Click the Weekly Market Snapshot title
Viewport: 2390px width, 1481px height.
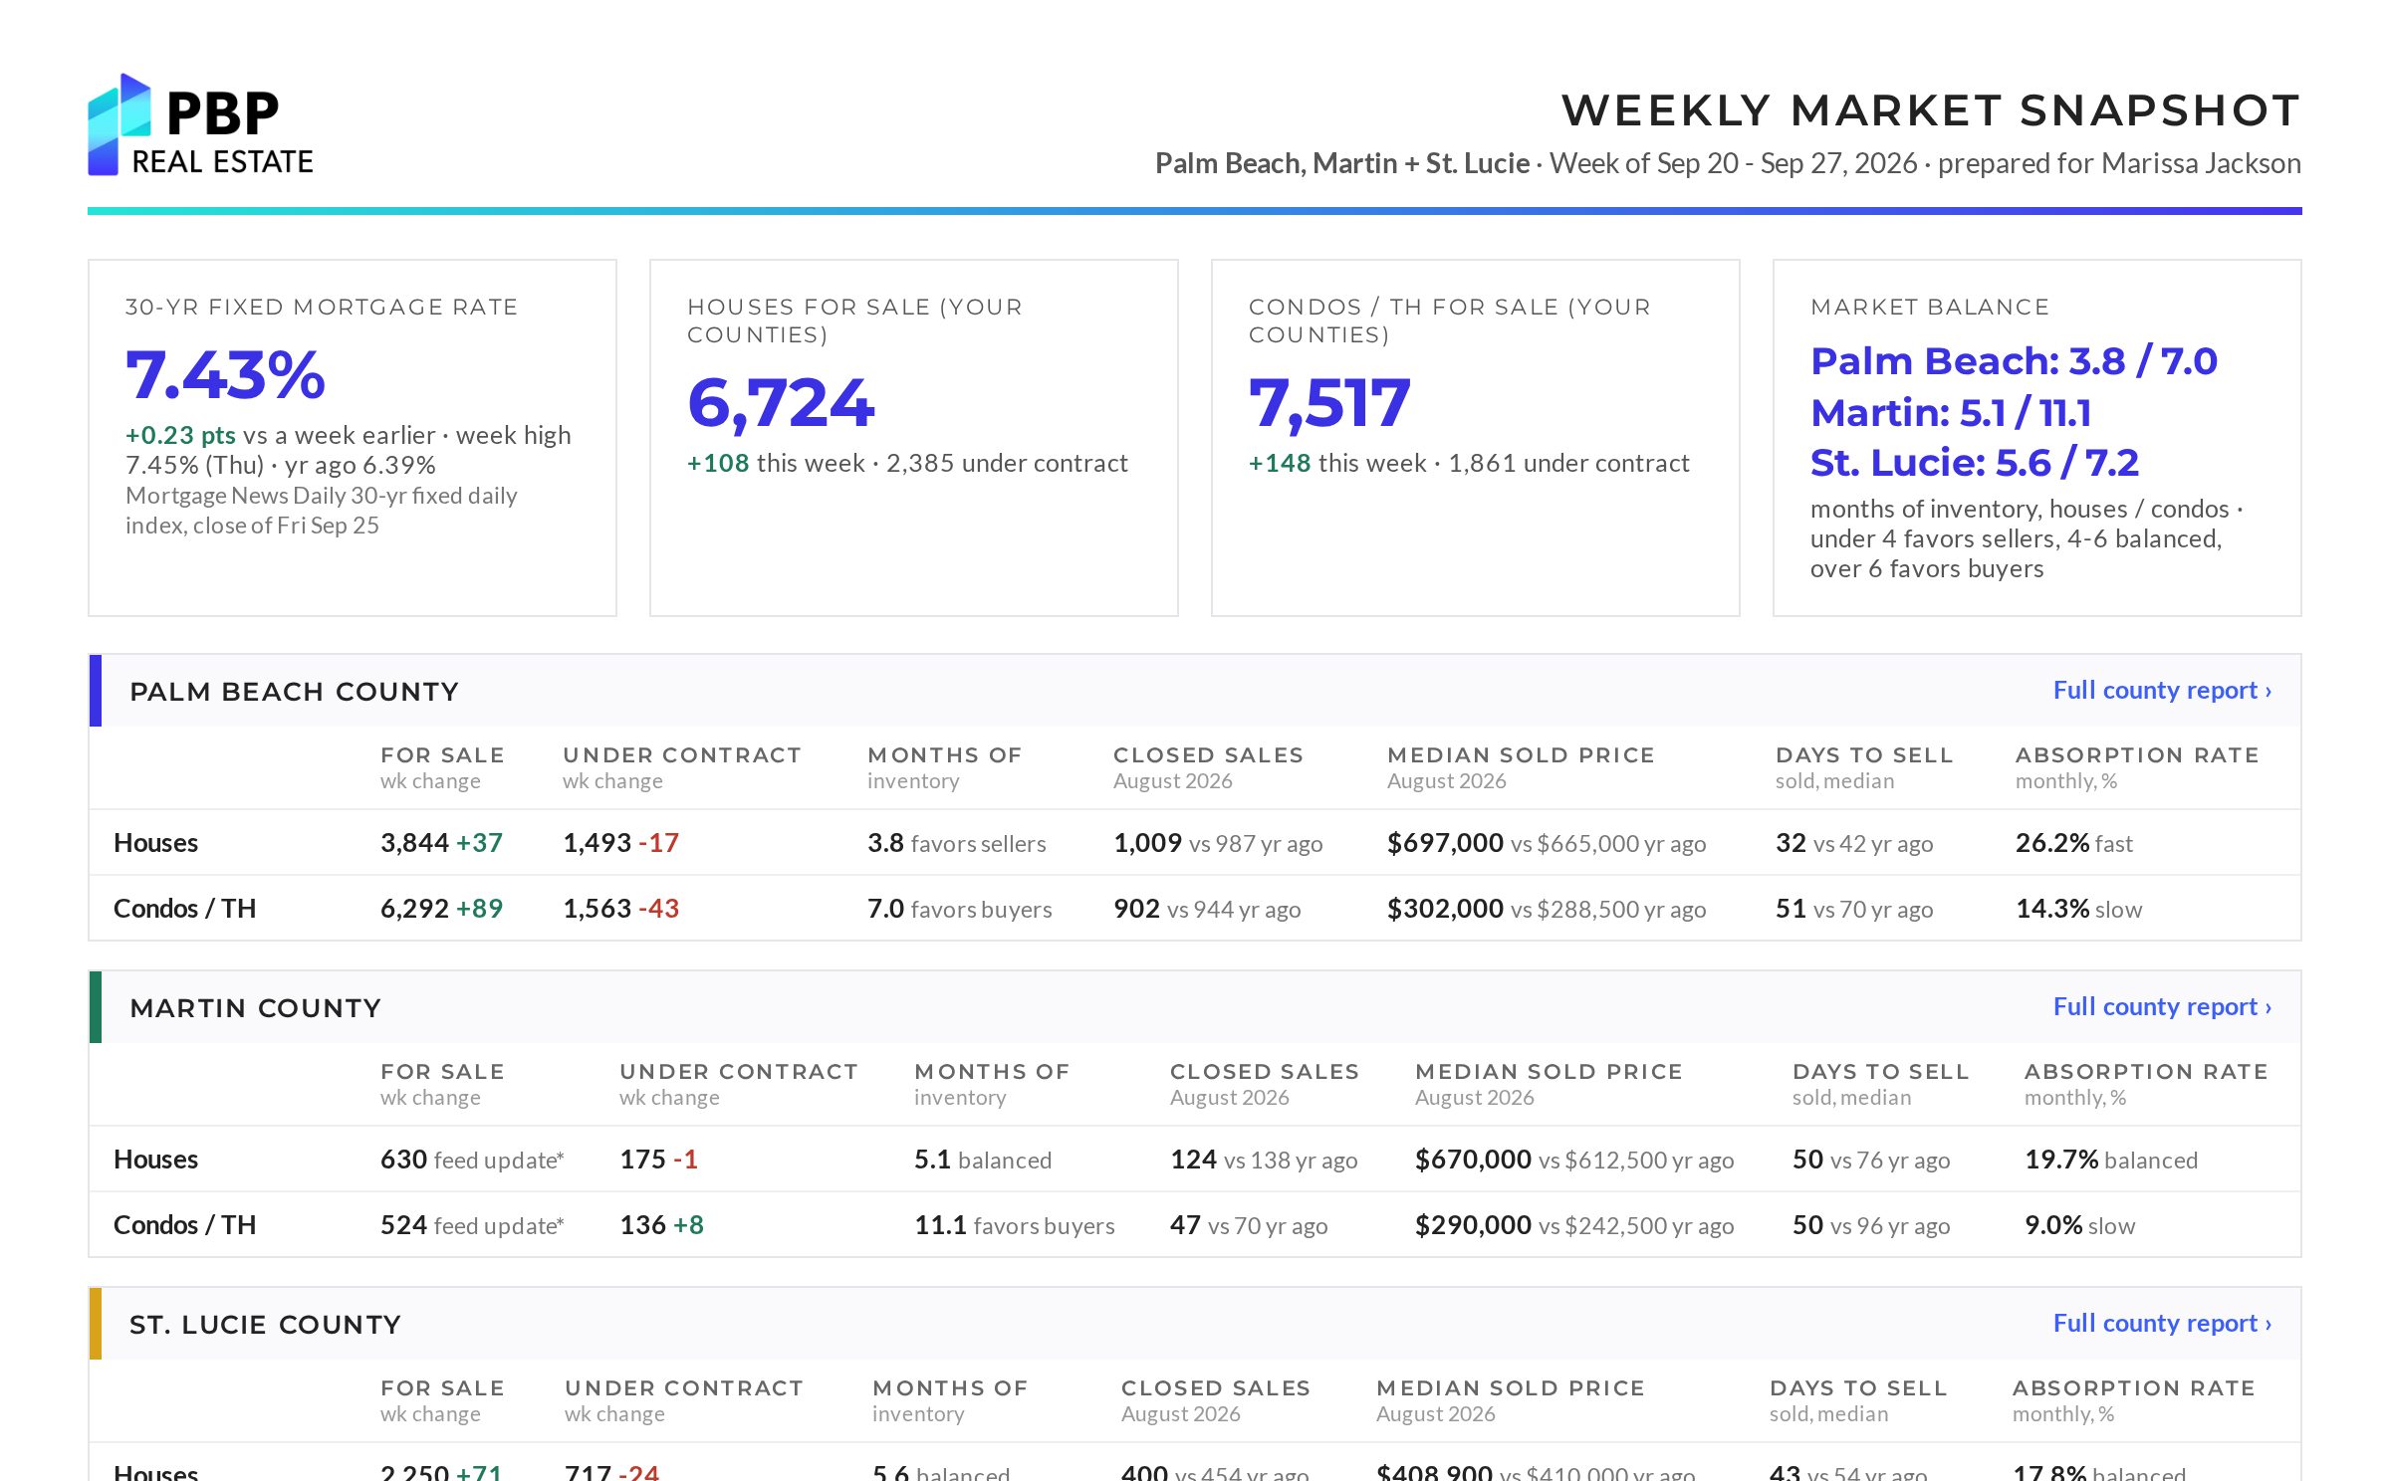[x=1931, y=109]
